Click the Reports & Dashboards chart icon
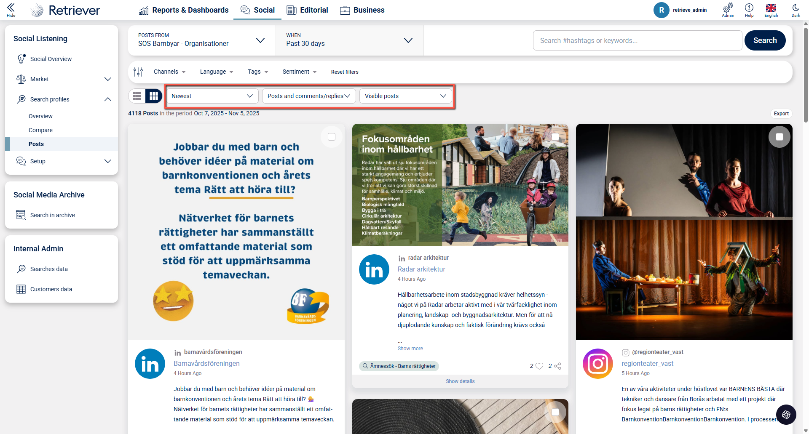The width and height of the screenshot is (809, 434). coord(144,10)
